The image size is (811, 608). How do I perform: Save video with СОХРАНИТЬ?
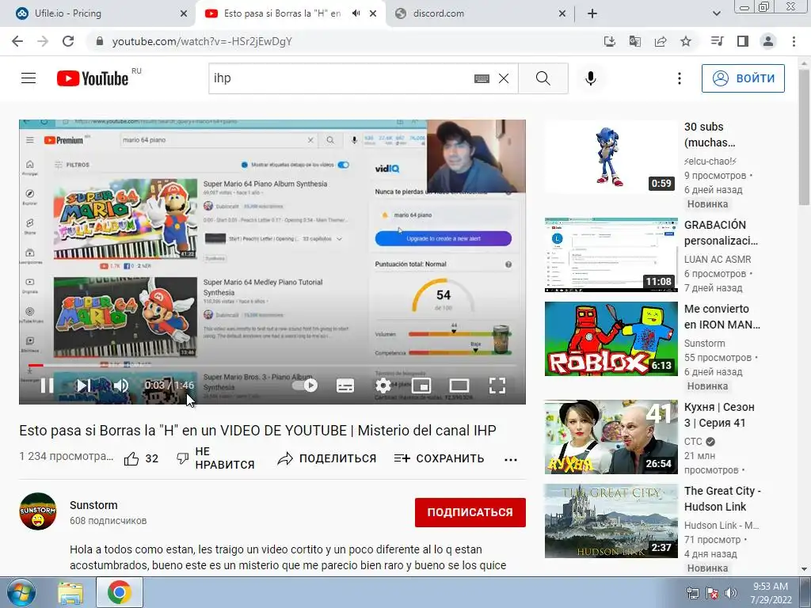pyautogui.click(x=439, y=458)
